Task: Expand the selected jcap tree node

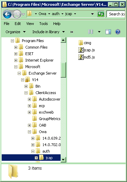Action: point(36,158)
